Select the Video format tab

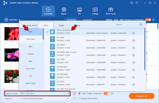click(46, 25)
